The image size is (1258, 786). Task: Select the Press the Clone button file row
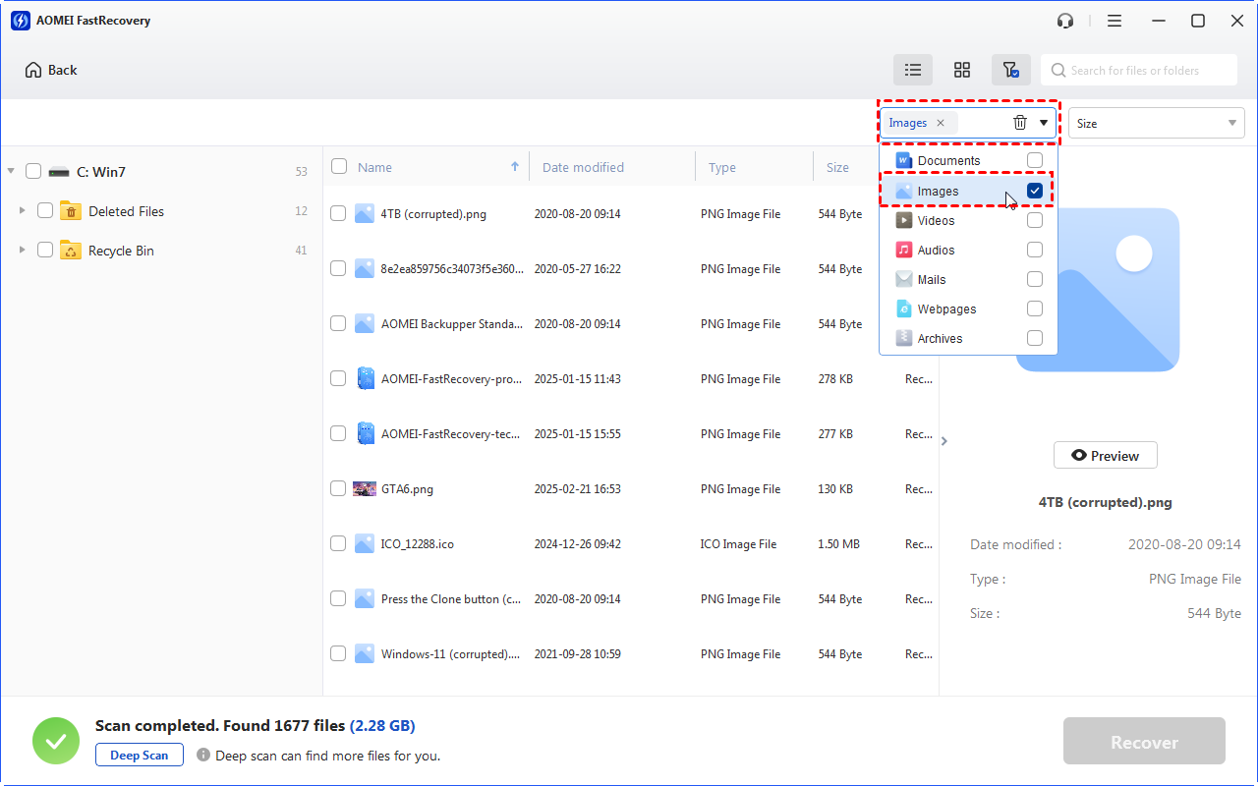(631, 598)
